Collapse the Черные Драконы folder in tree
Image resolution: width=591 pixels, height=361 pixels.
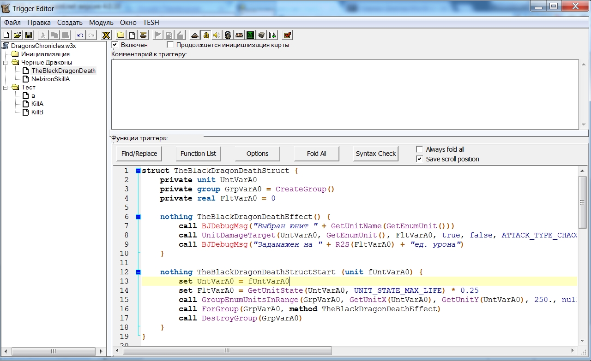point(5,62)
